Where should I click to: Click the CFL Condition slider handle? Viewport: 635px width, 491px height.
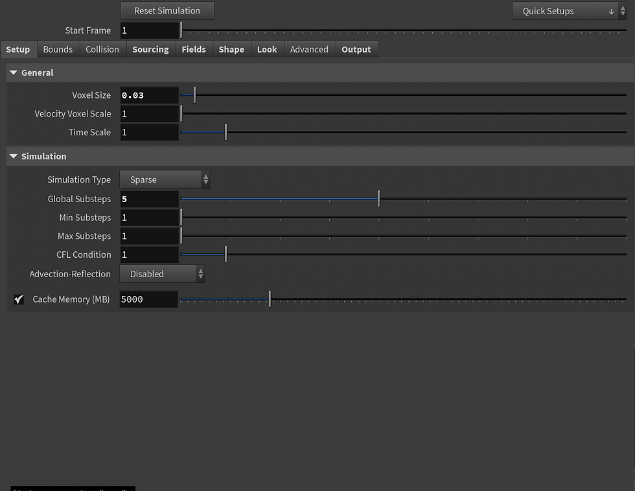pos(226,255)
